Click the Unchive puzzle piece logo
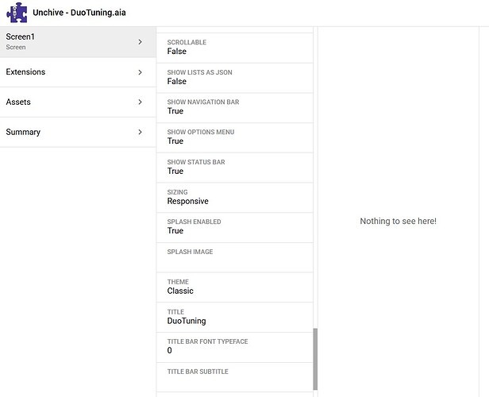Screen dimensions: 489x397 (x=16, y=13)
